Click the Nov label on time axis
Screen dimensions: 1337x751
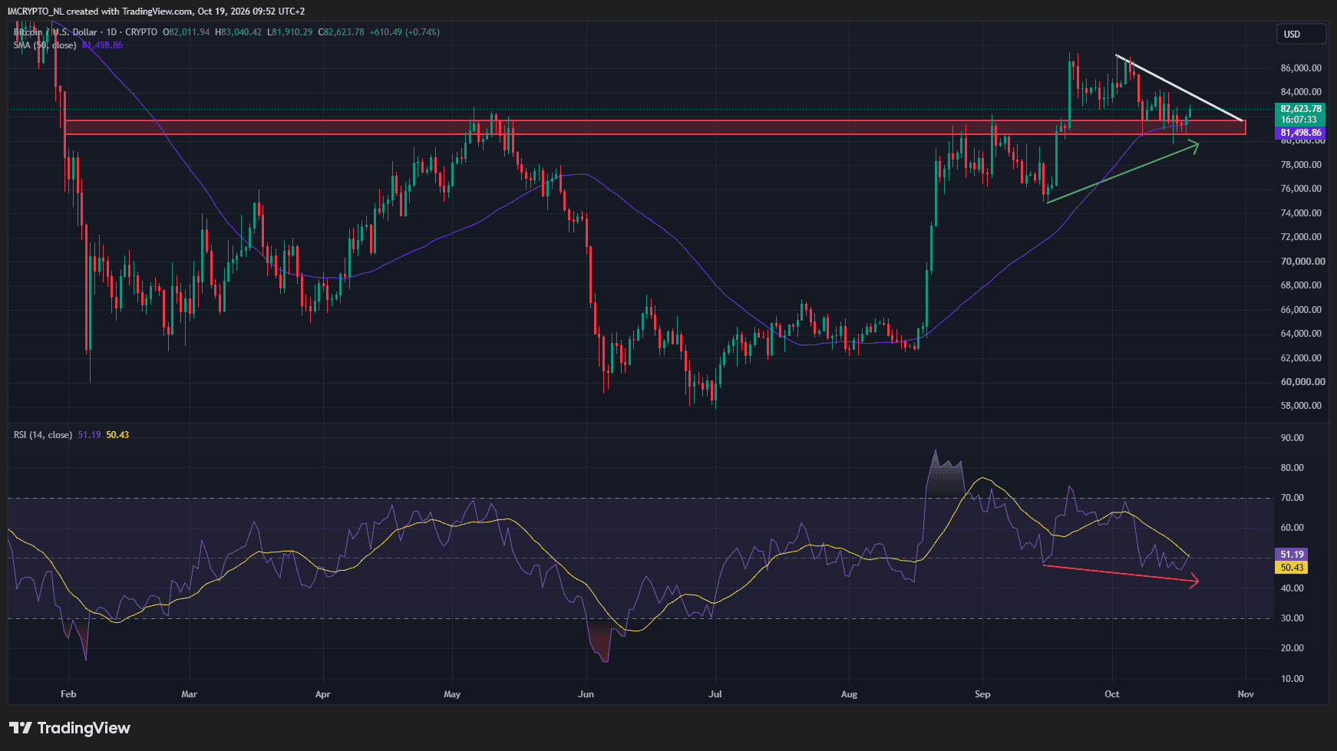pyautogui.click(x=1246, y=694)
